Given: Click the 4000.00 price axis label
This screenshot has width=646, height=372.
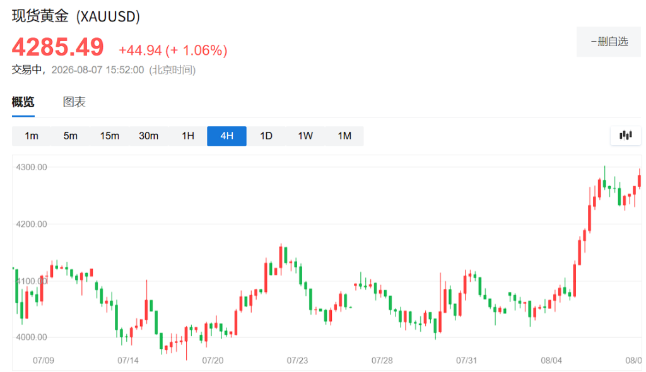Looking at the screenshot, I should pos(32,337).
